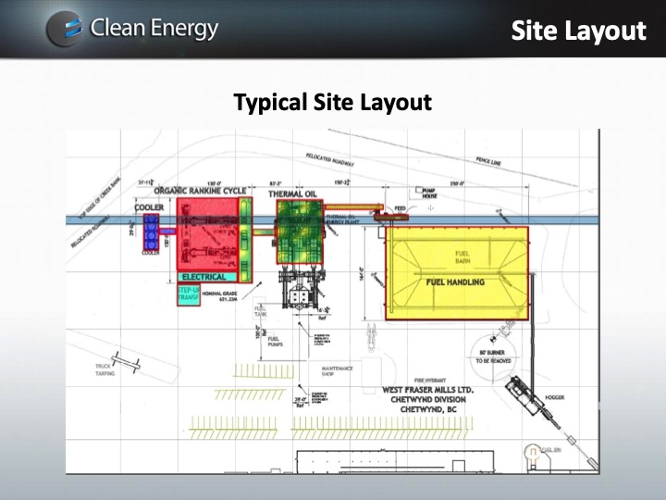
Task: Click the yellow Fuel Handling barn area
Action: [455, 273]
